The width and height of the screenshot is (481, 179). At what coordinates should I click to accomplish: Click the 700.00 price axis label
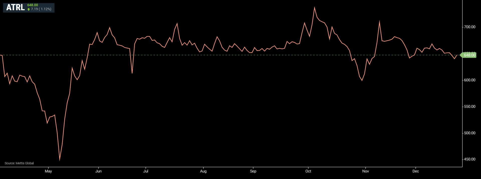click(x=469, y=27)
